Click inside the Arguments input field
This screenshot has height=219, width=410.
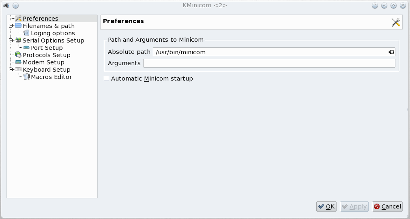coord(269,63)
